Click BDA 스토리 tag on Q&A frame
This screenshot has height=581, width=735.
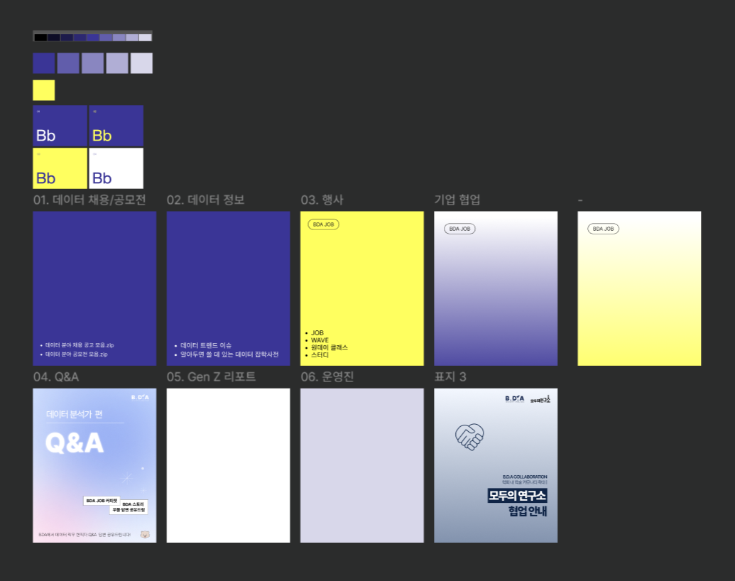coord(129,507)
